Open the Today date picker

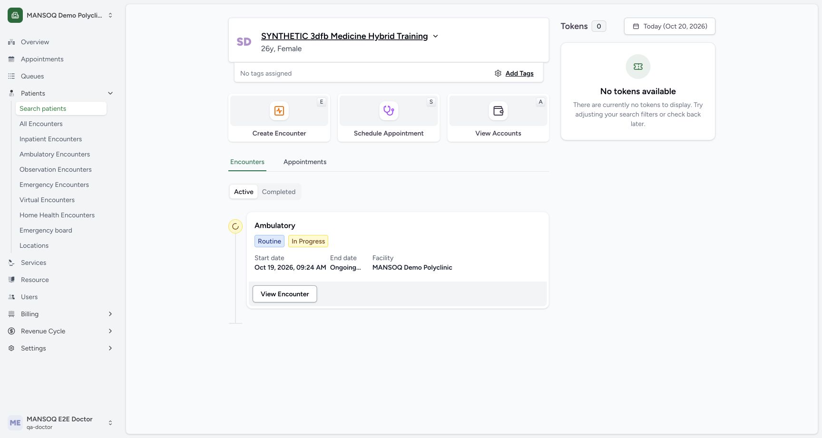(x=669, y=26)
